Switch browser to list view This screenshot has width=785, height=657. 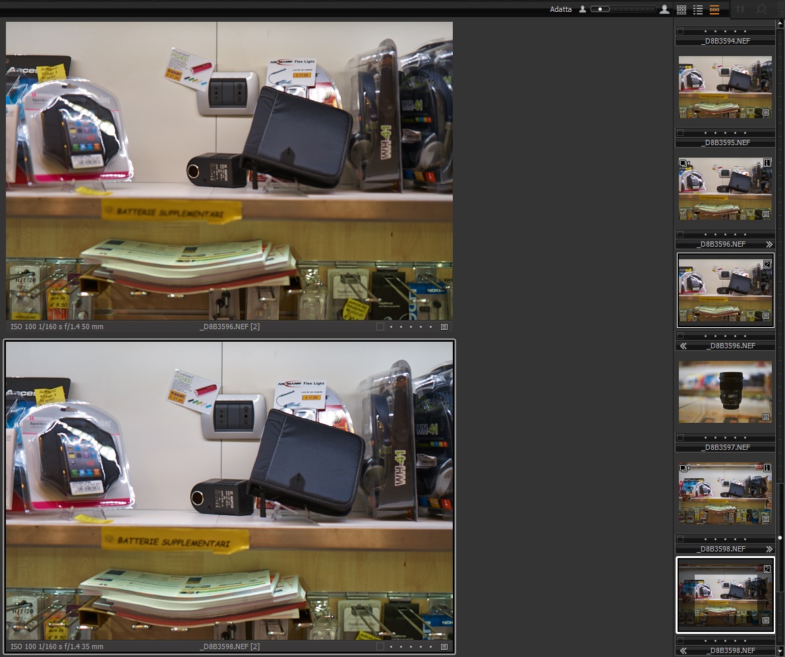coord(698,9)
